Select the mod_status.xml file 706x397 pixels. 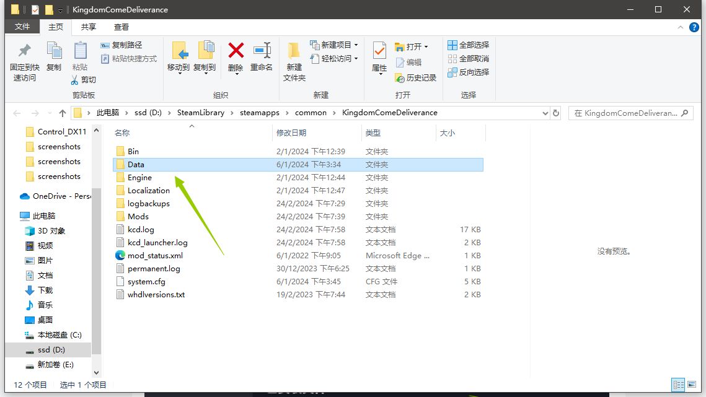point(298,256)
